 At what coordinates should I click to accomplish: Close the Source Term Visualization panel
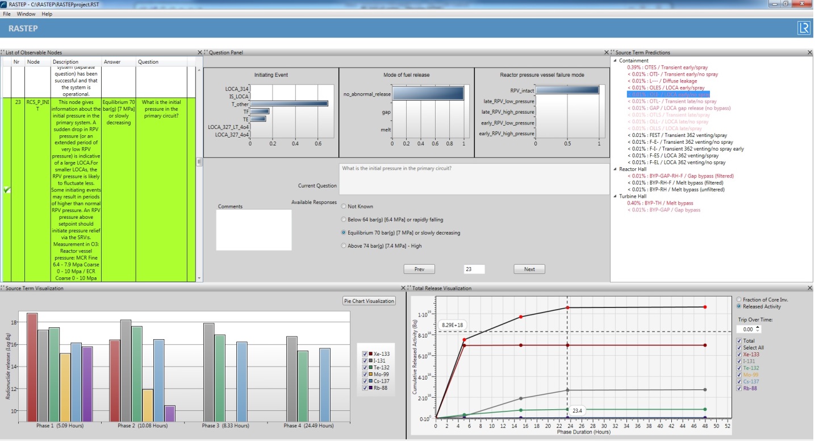(403, 288)
